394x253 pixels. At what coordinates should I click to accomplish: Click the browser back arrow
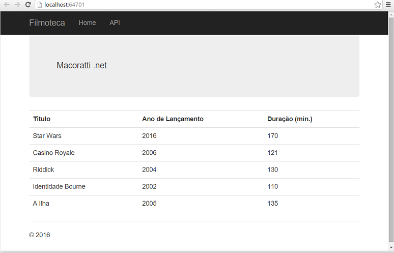click(7, 5)
